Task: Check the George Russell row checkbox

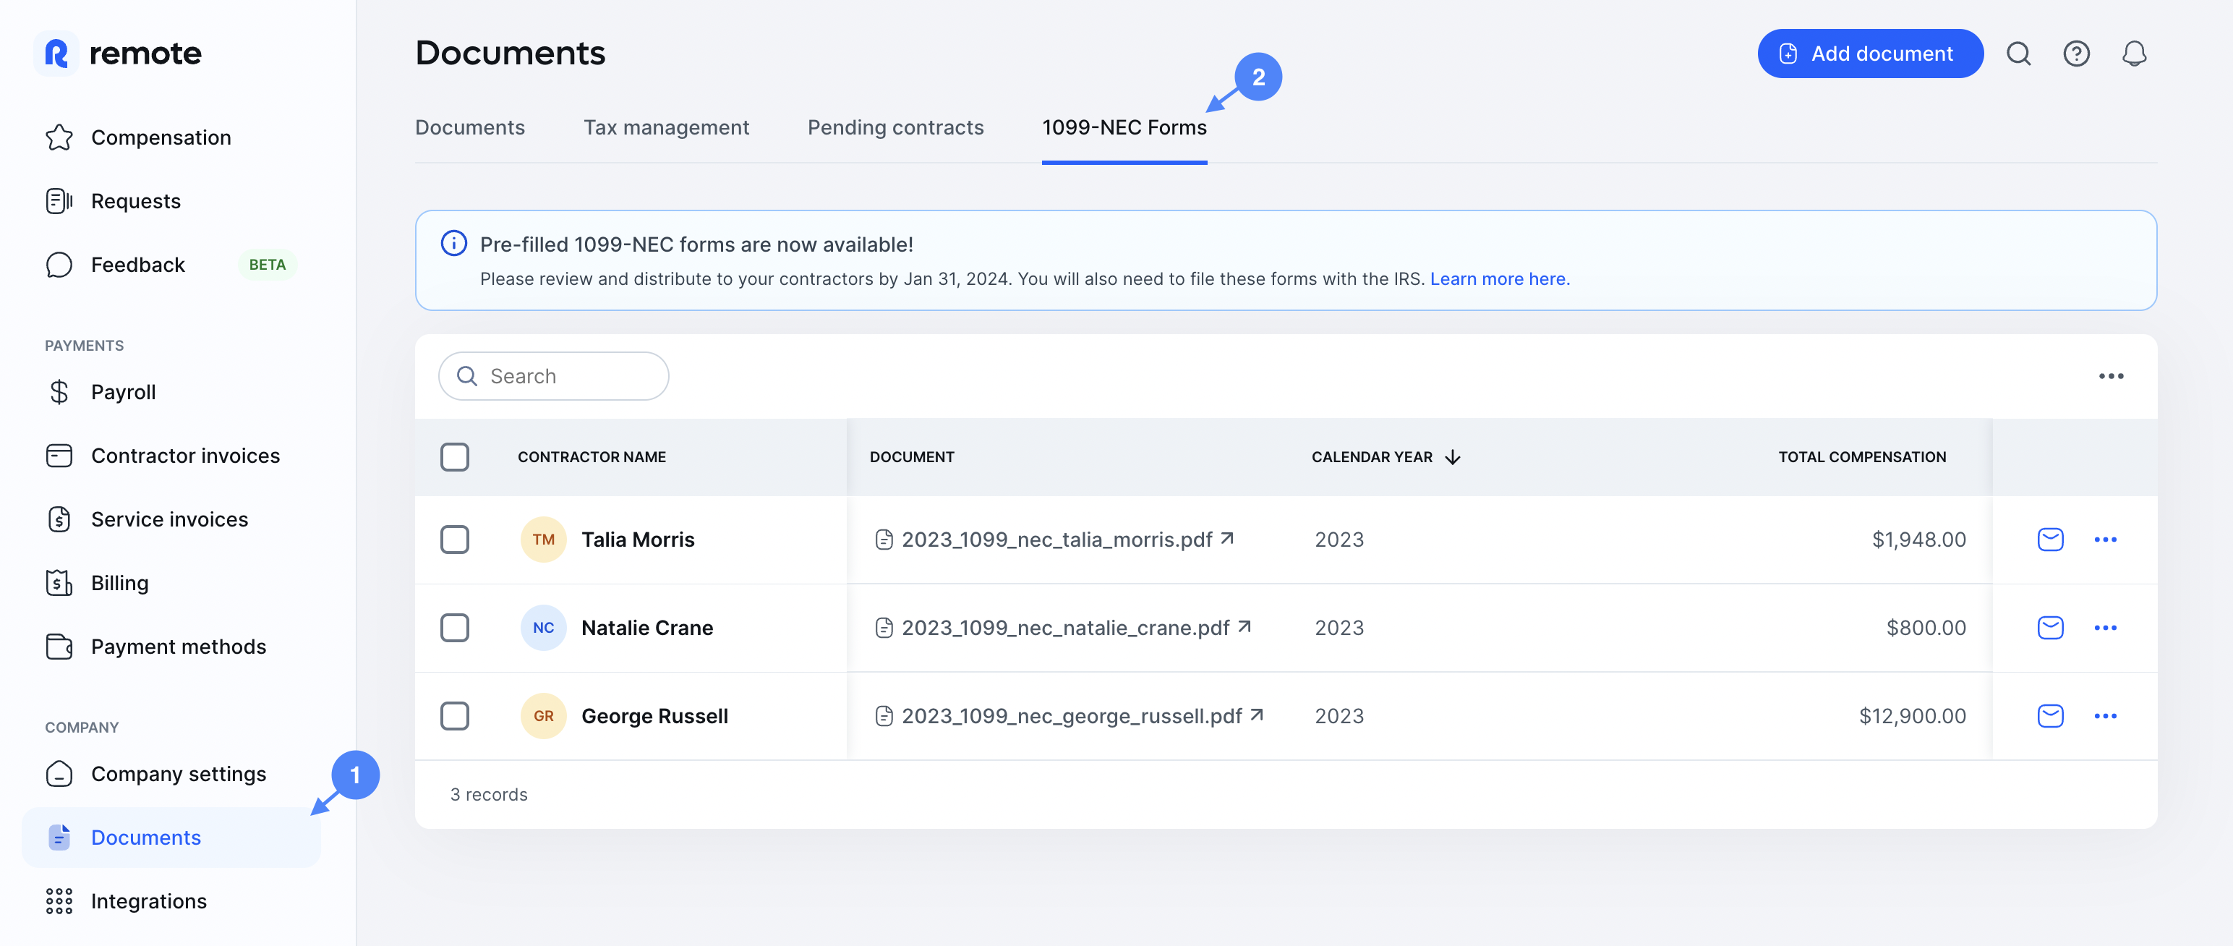Action: 454,716
